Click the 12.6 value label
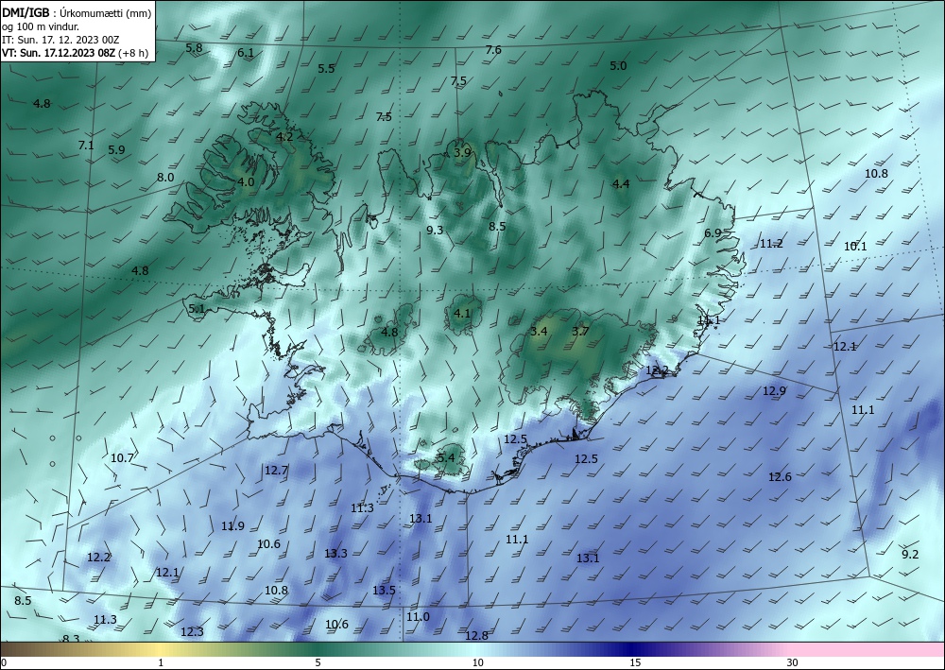This screenshot has width=945, height=670. [780, 477]
